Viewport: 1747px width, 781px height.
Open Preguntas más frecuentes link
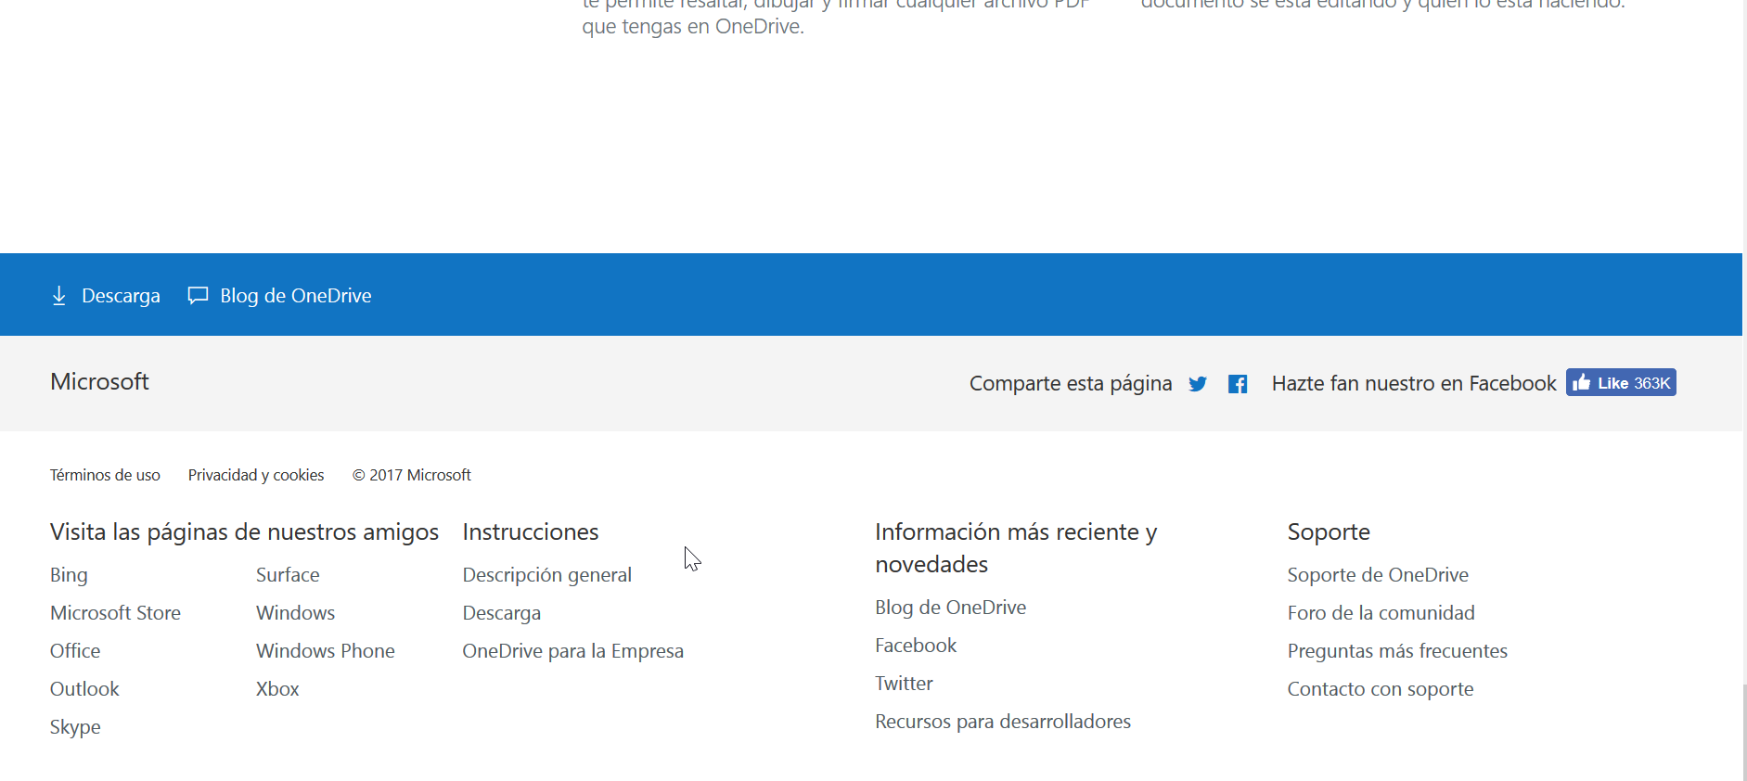[x=1396, y=651]
